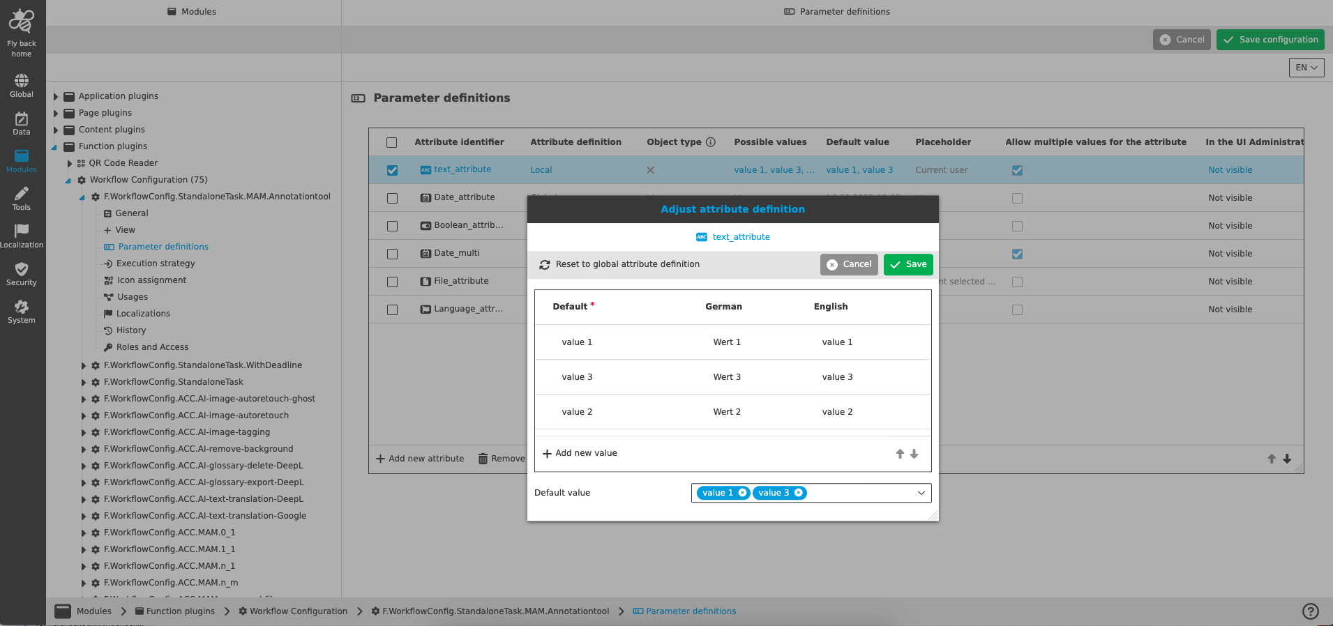Remove value 3 chip from default value

798,493
